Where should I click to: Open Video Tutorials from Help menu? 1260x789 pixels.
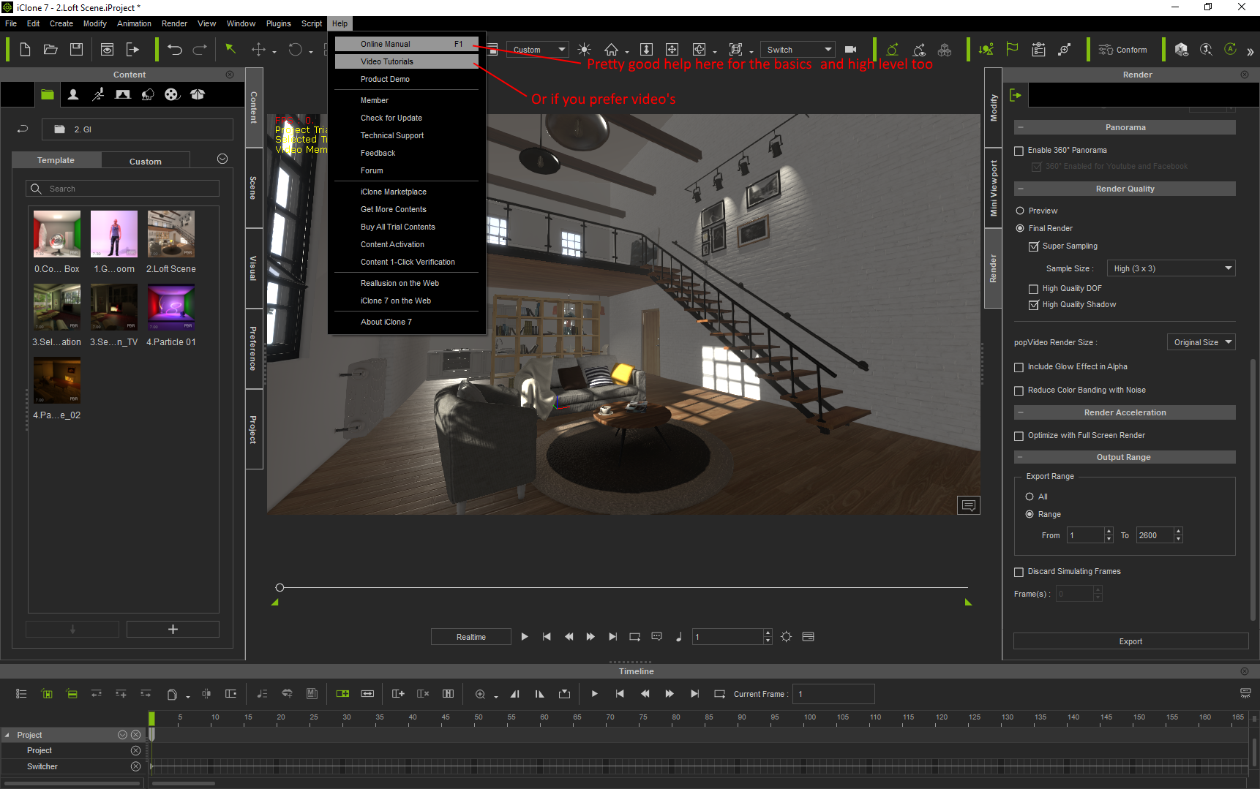coord(407,61)
